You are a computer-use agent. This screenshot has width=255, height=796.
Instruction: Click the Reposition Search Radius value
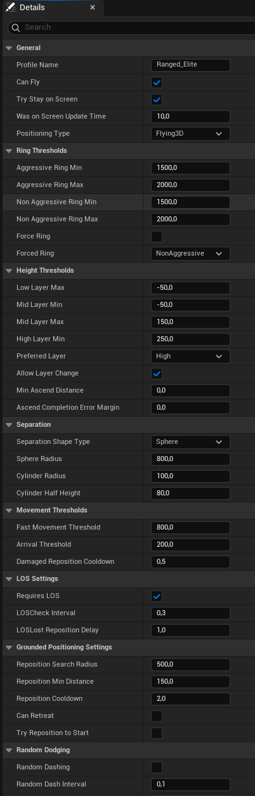[x=190, y=665]
